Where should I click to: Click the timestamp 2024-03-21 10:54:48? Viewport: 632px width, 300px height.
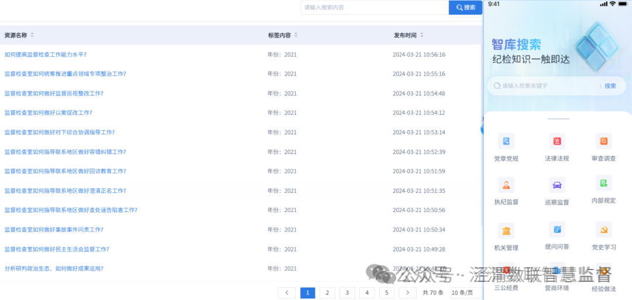pos(419,93)
